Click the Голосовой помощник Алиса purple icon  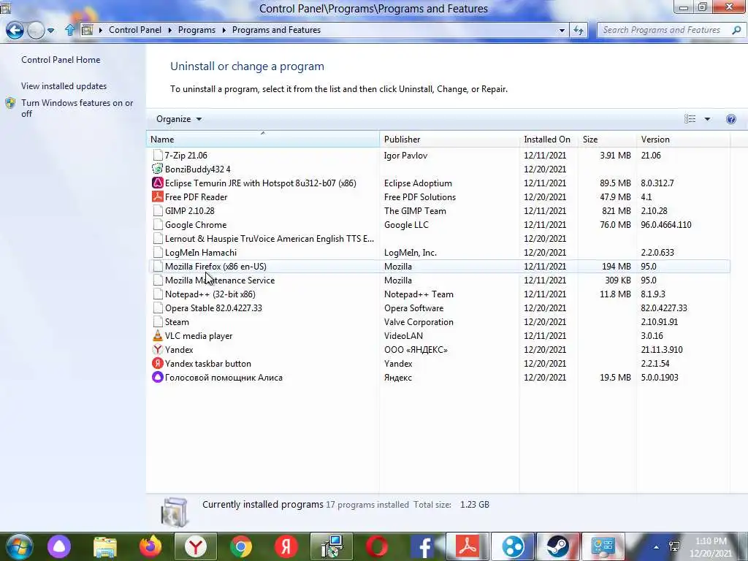pos(158,377)
